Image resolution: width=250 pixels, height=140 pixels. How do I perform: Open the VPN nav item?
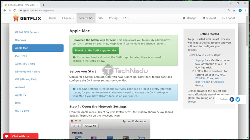(x=101, y=18)
